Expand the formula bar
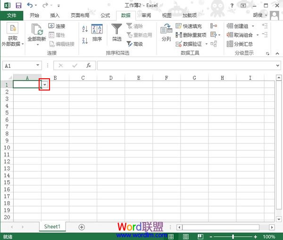The height and width of the screenshot is (240, 283). pyautogui.click(x=278, y=66)
